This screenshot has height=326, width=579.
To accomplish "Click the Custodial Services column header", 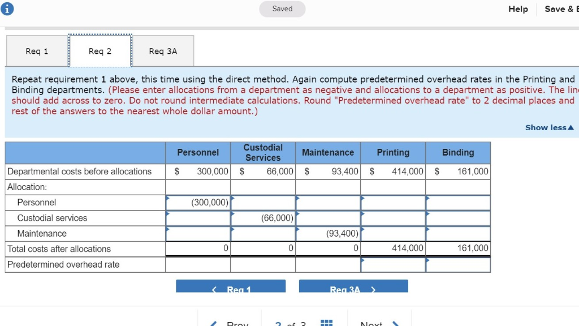I will [263, 153].
